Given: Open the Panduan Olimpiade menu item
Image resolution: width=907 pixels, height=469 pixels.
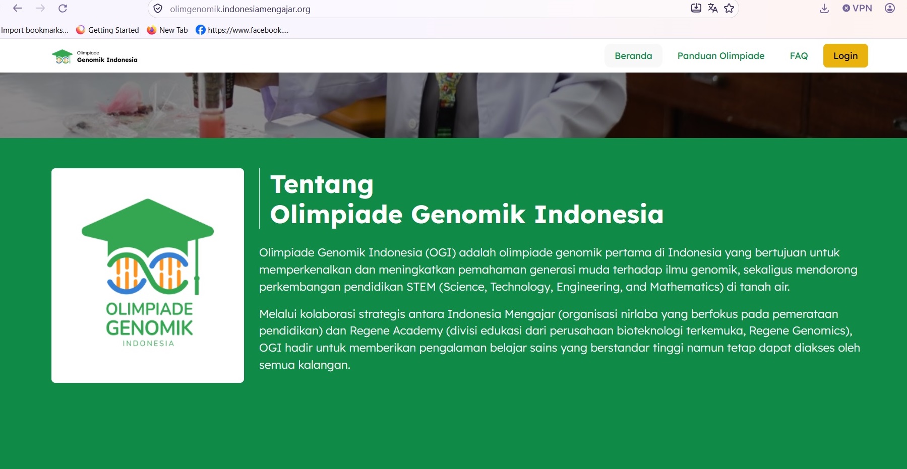Looking at the screenshot, I should (721, 56).
